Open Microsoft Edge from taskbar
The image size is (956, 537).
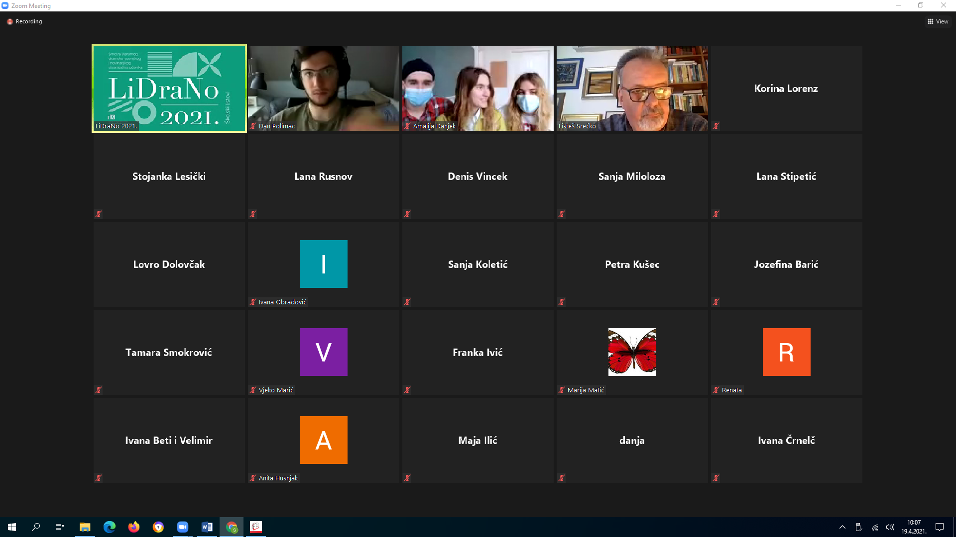pyautogui.click(x=110, y=527)
